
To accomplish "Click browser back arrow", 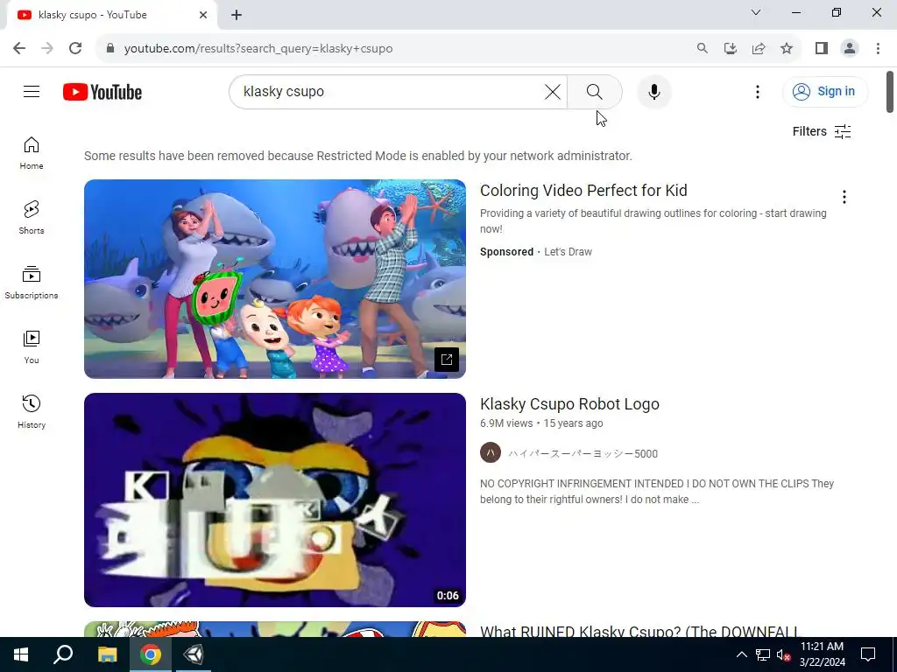I will [x=19, y=48].
